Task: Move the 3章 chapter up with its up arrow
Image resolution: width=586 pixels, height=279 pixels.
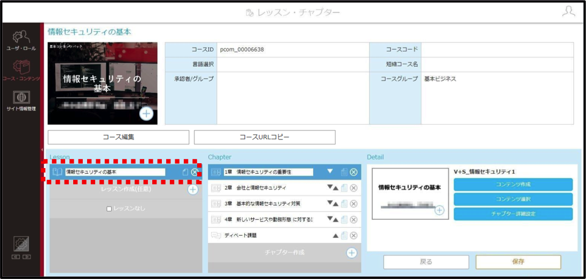Action: (x=335, y=204)
